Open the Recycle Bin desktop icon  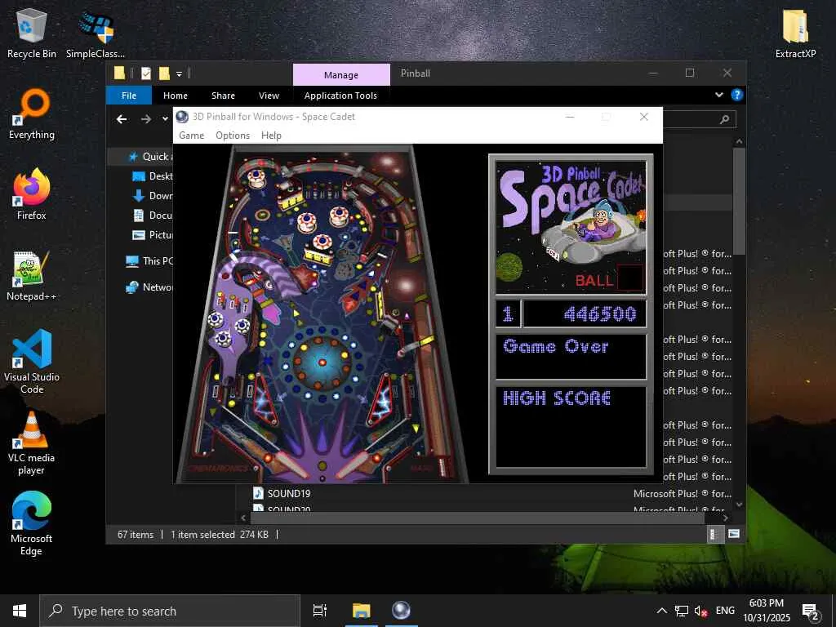[32, 33]
